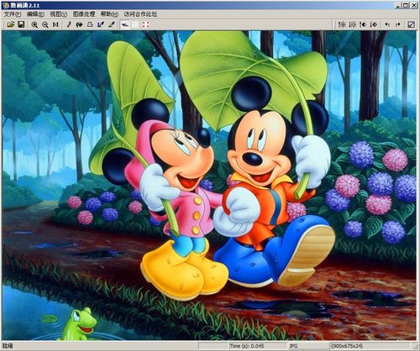Open the 编辑(E) menu
The width and height of the screenshot is (420, 351).
(35, 14)
